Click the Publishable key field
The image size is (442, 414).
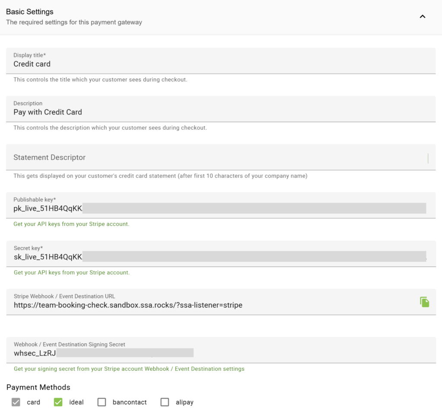(221, 205)
